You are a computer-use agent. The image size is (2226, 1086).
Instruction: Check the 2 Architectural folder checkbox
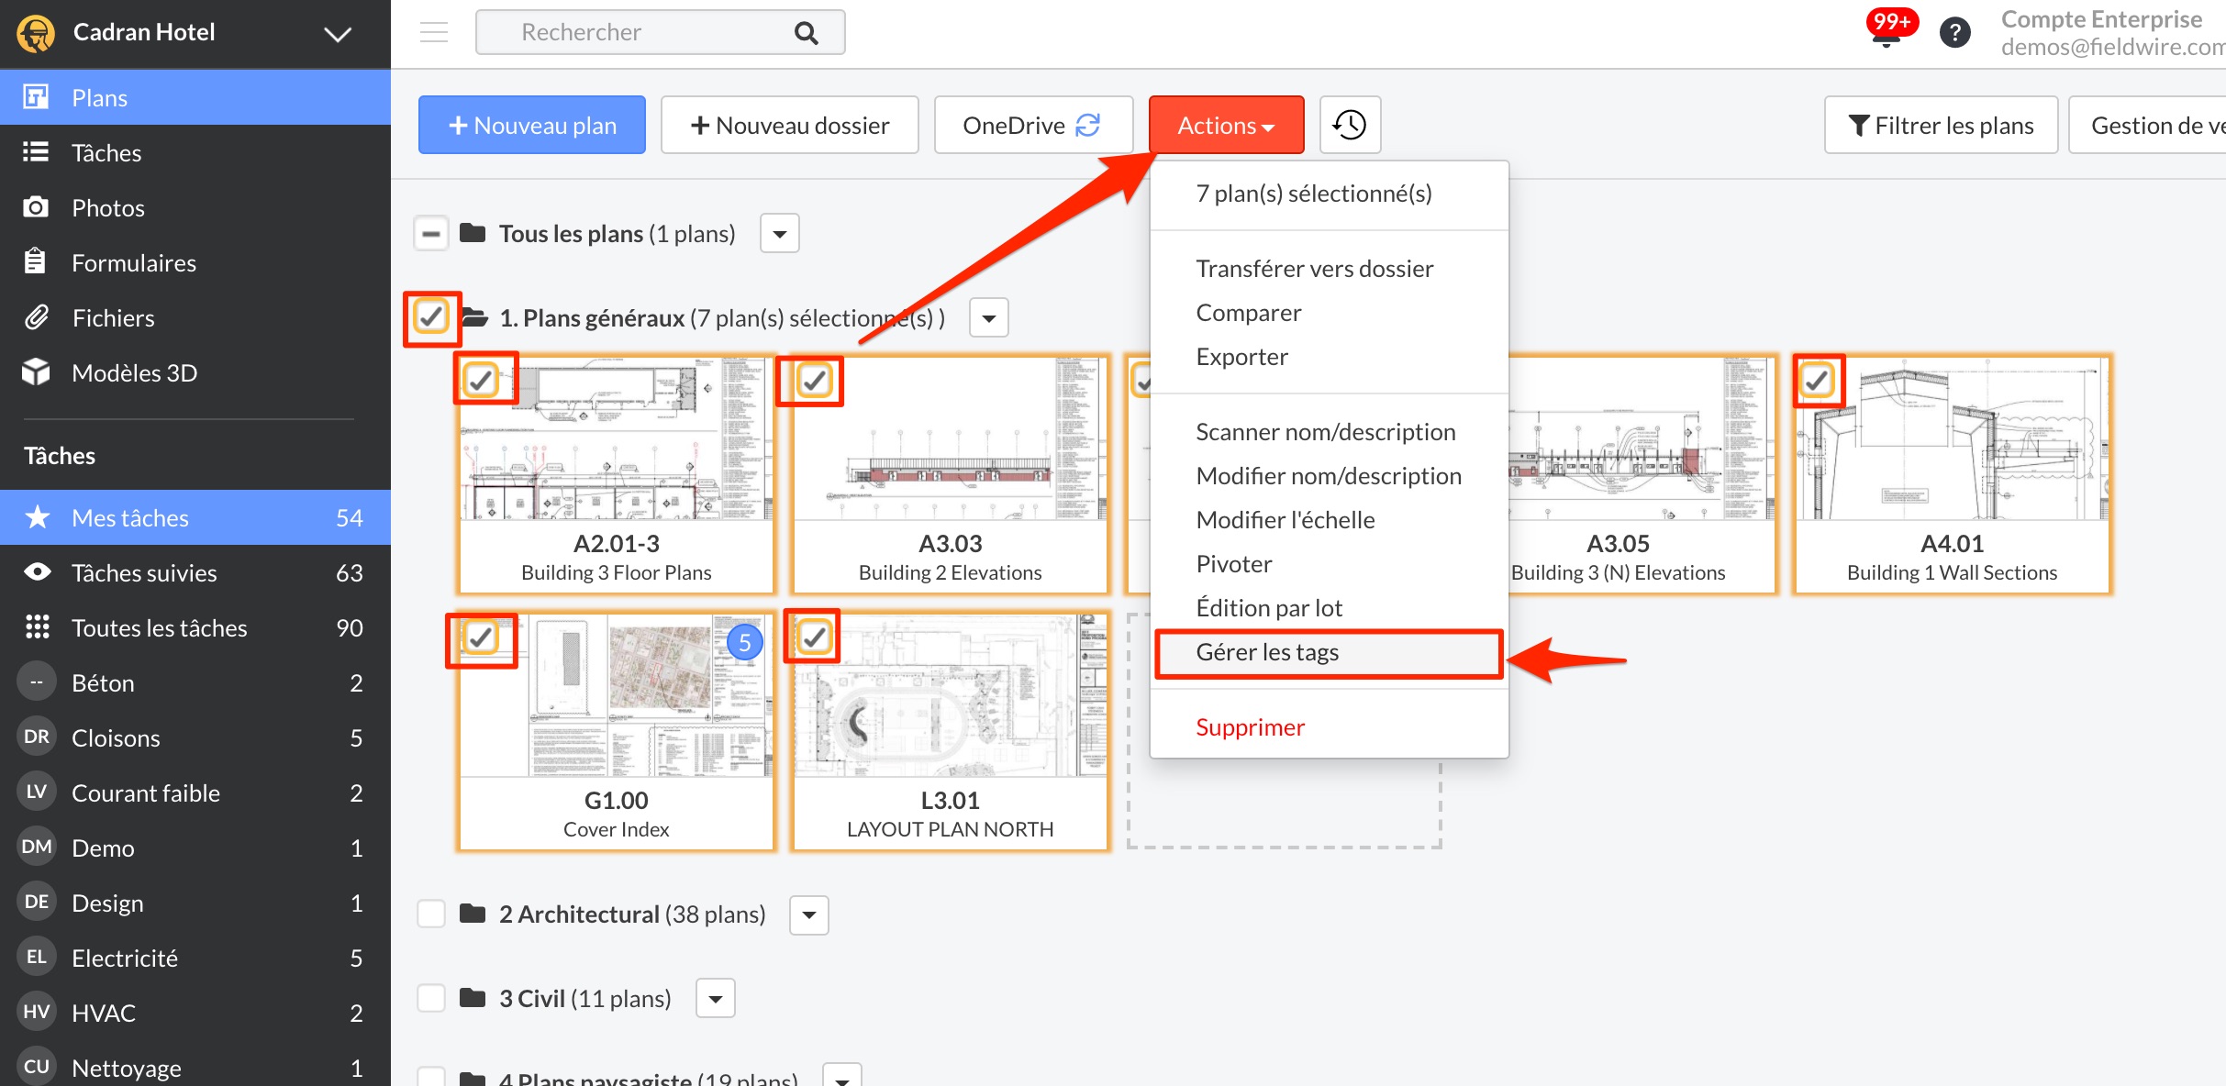(x=431, y=914)
